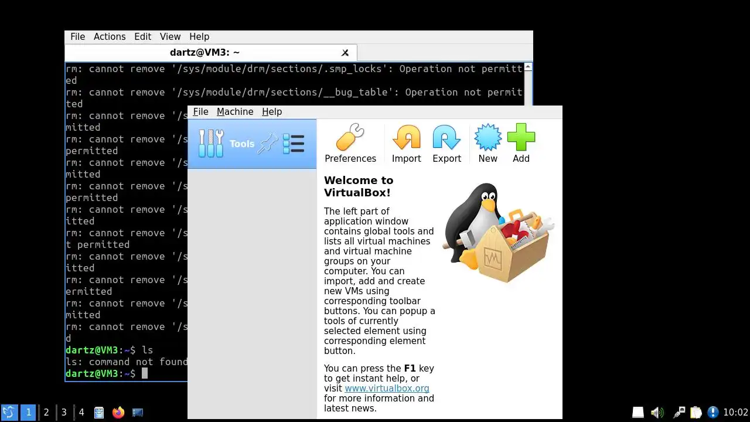Open terminal View menu
This screenshot has height=422, width=750.
coord(170,36)
